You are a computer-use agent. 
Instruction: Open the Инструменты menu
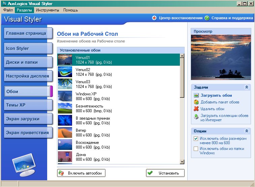point(47,10)
